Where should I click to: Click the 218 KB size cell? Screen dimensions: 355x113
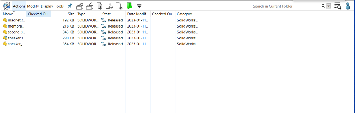coord(68,26)
